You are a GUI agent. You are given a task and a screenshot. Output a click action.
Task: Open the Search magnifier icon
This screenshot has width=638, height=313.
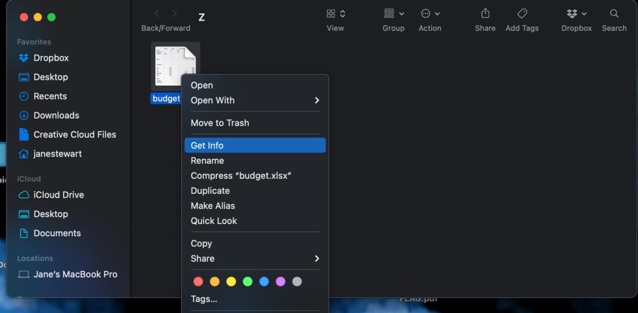tap(614, 14)
